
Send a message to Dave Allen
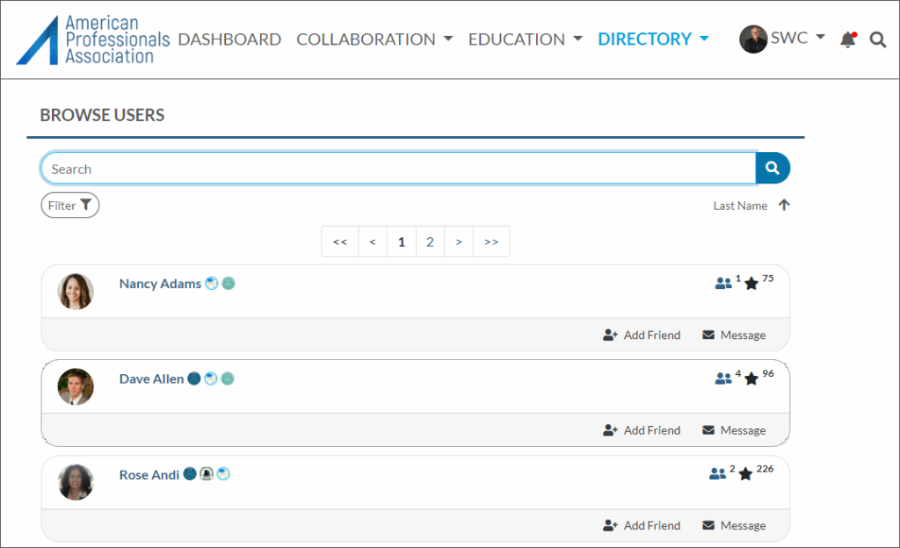pyautogui.click(x=734, y=430)
